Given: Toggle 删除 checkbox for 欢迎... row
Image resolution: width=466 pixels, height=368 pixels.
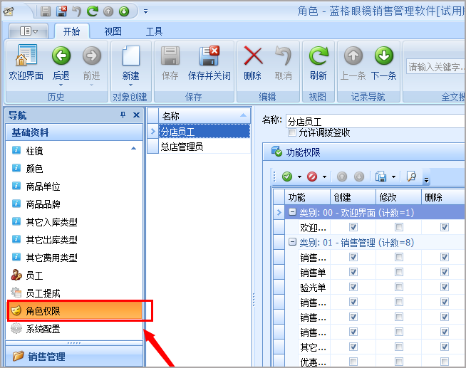Looking at the screenshot, I should [x=445, y=227].
